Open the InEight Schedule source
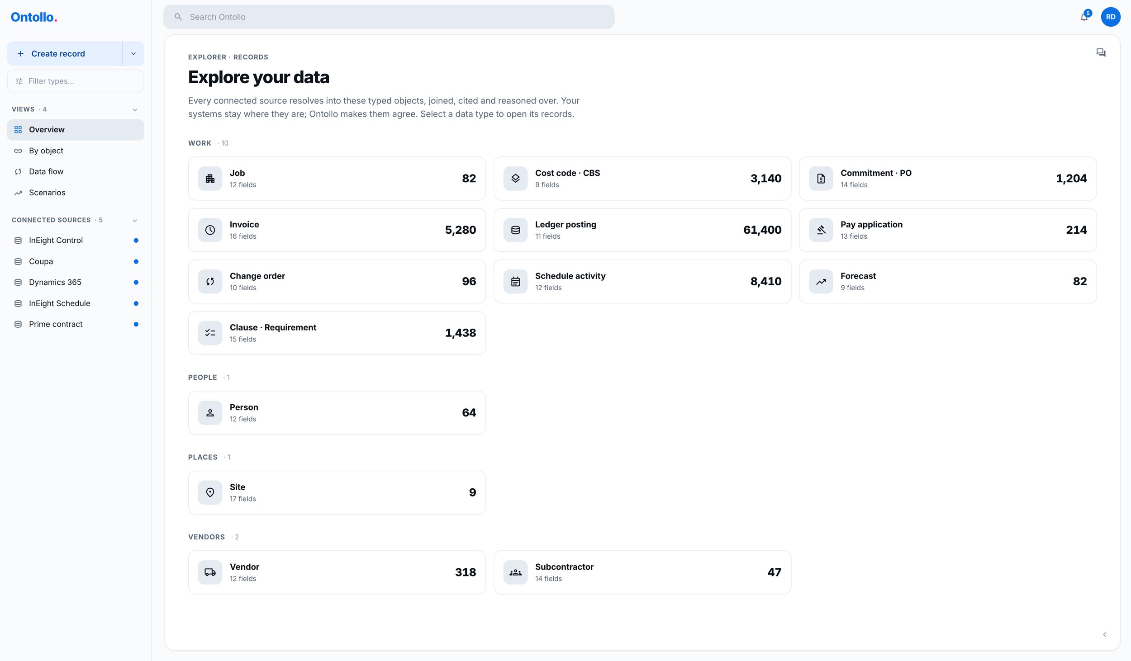Viewport: 1131px width, 661px height. pos(76,303)
